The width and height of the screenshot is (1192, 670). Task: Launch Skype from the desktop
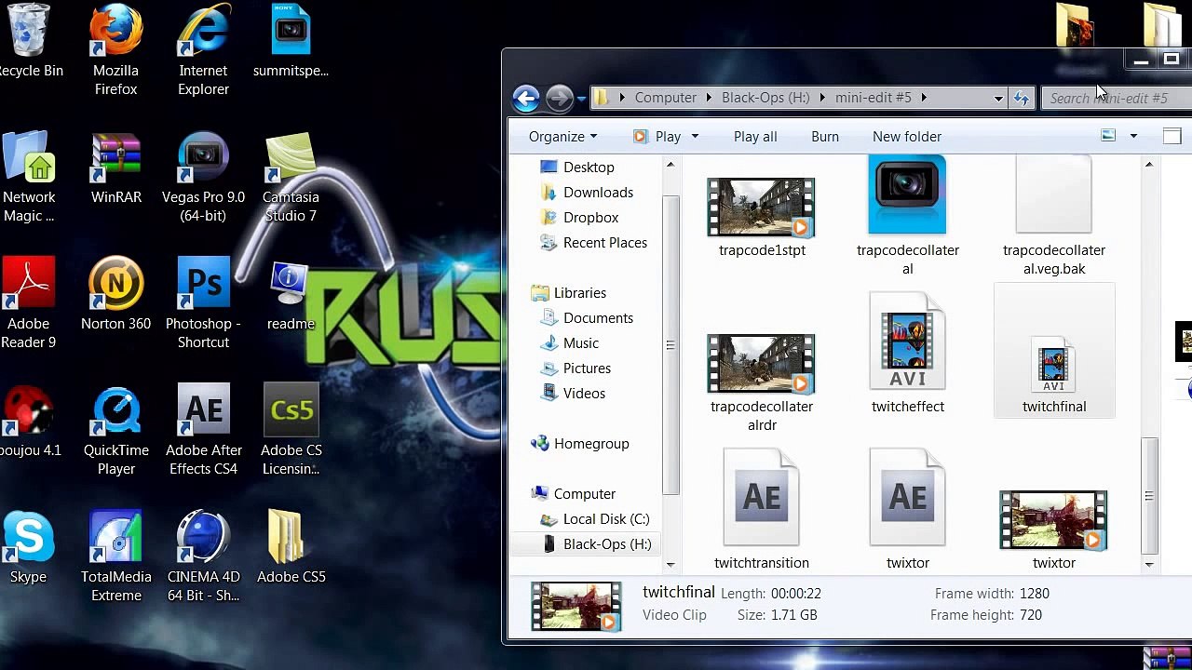[28, 547]
